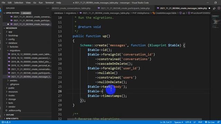Click Ln 26, Col 21 cursor position

click(x=166, y=122)
